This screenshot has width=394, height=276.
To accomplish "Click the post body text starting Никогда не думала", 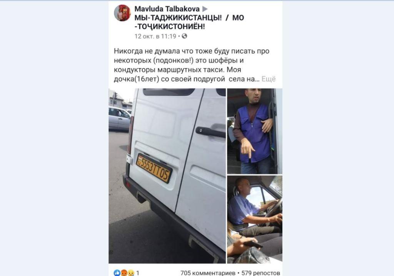I will tap(192, 65).
